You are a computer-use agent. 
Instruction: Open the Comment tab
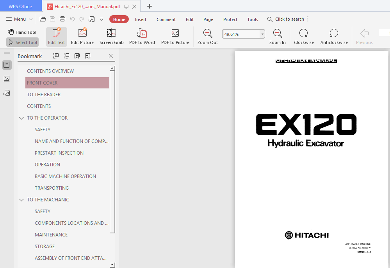(x=166, y=19)
